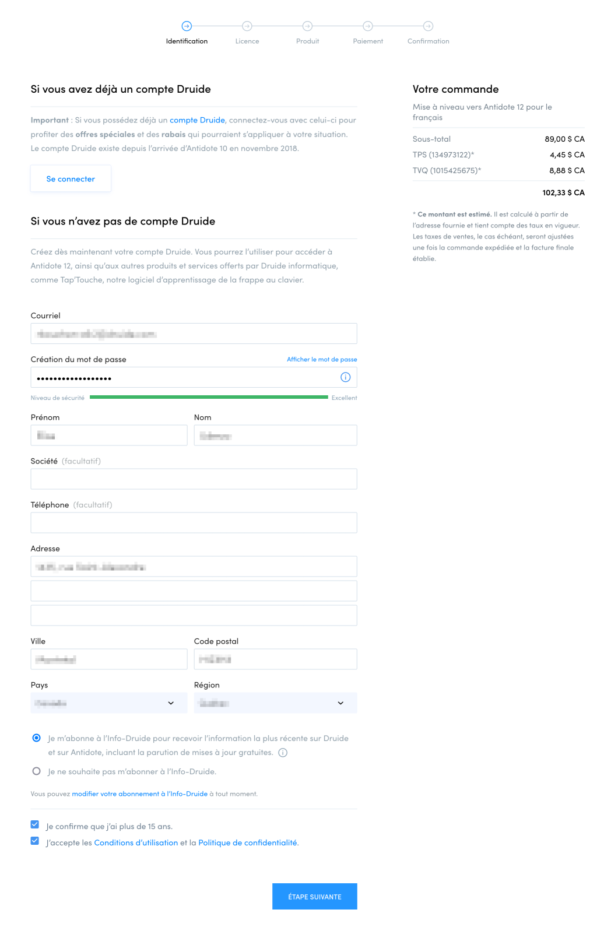Open the Politique de confidentialité link
The height and width of the screenshot is (927, 611).
pos(248,843)
